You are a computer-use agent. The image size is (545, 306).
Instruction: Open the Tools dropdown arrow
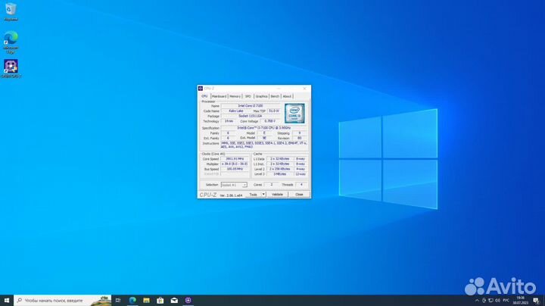tap(263, 195)
